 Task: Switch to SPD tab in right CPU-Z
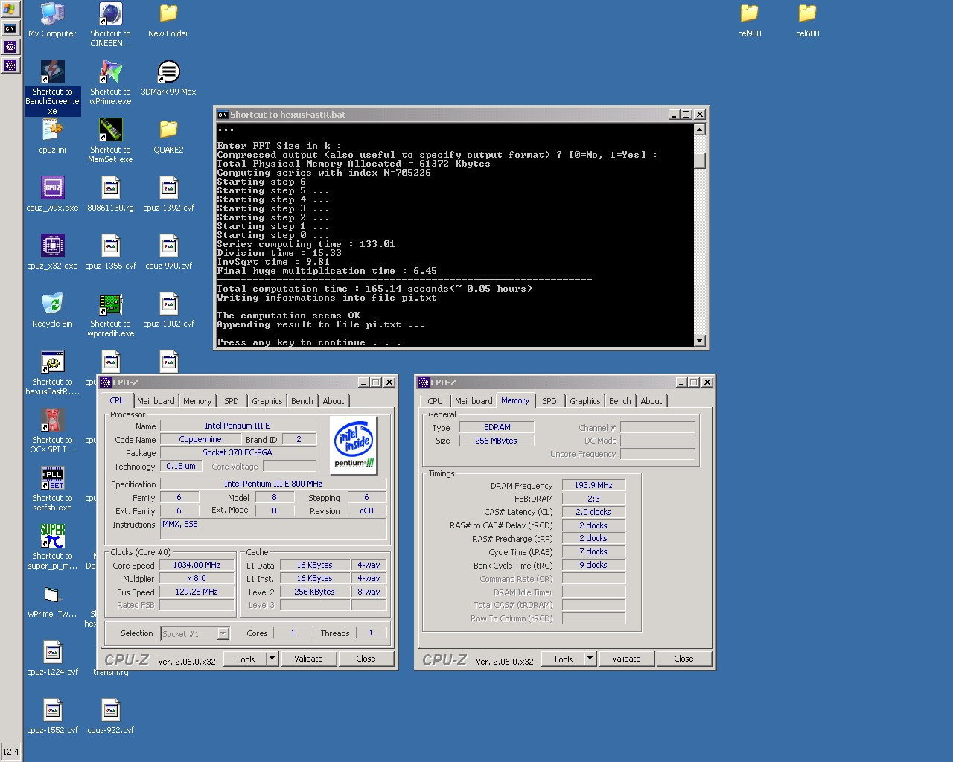pyautogui.click(x=549, y=401)
